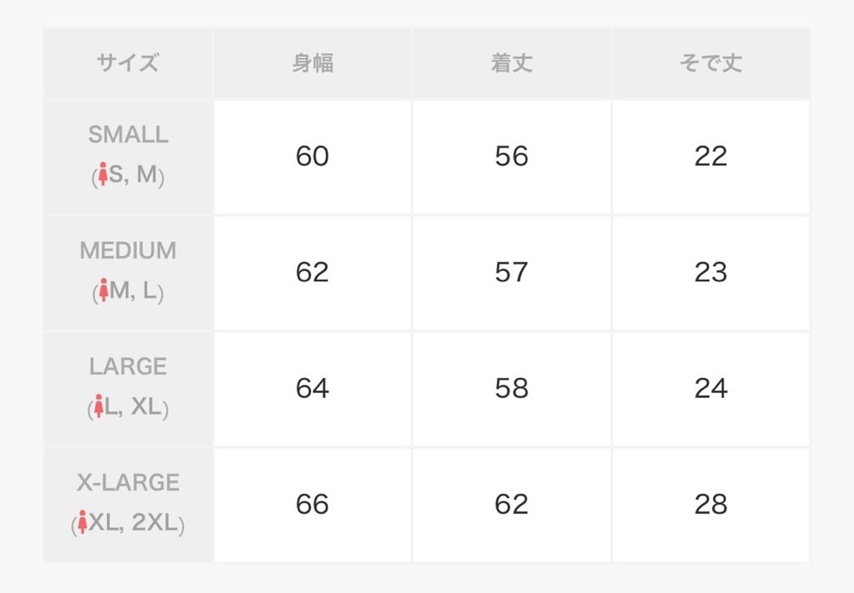Click the SMALL body width value 60
Image resolution: width=854 pixels, height=593 pixels.
[x=312, y=156]
